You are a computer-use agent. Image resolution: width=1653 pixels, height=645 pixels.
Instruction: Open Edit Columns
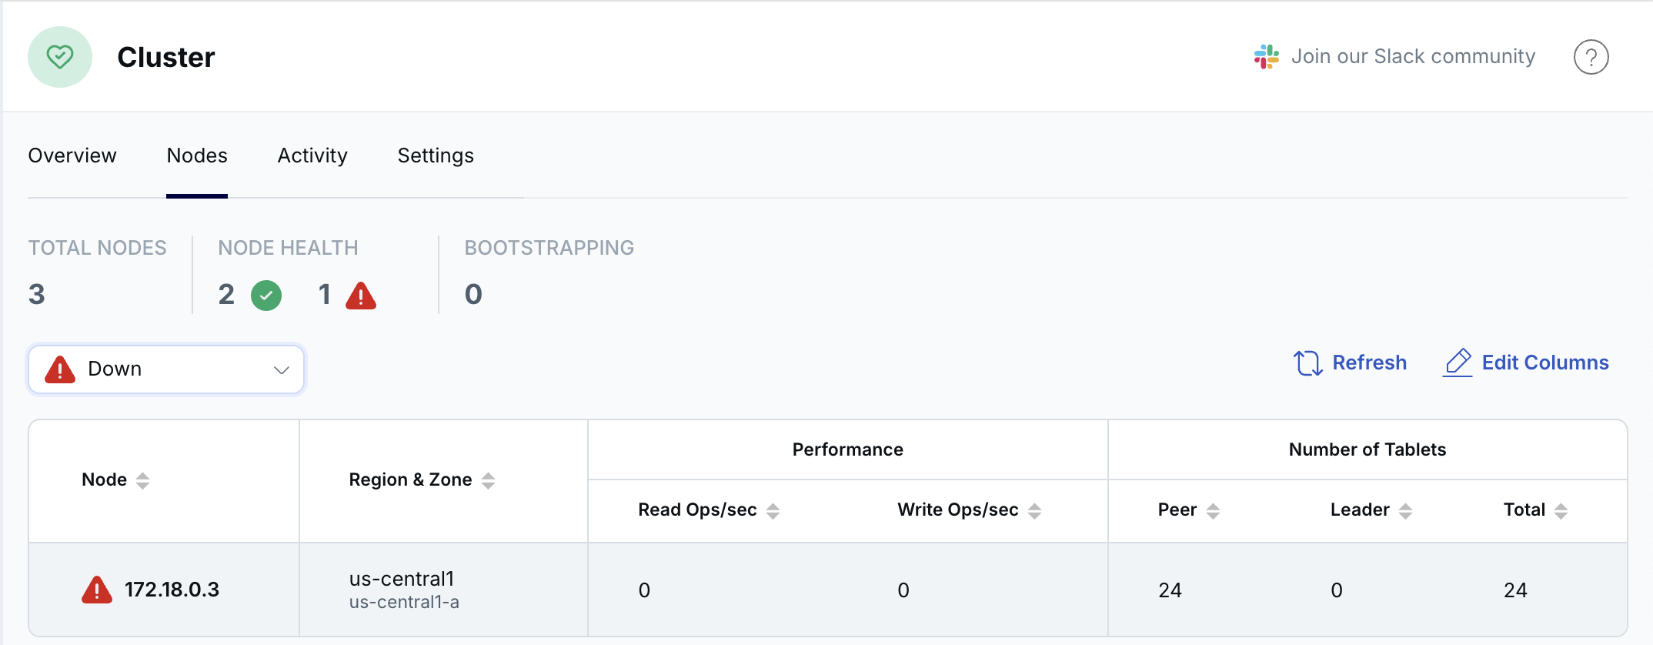(x=1526, y=363)
